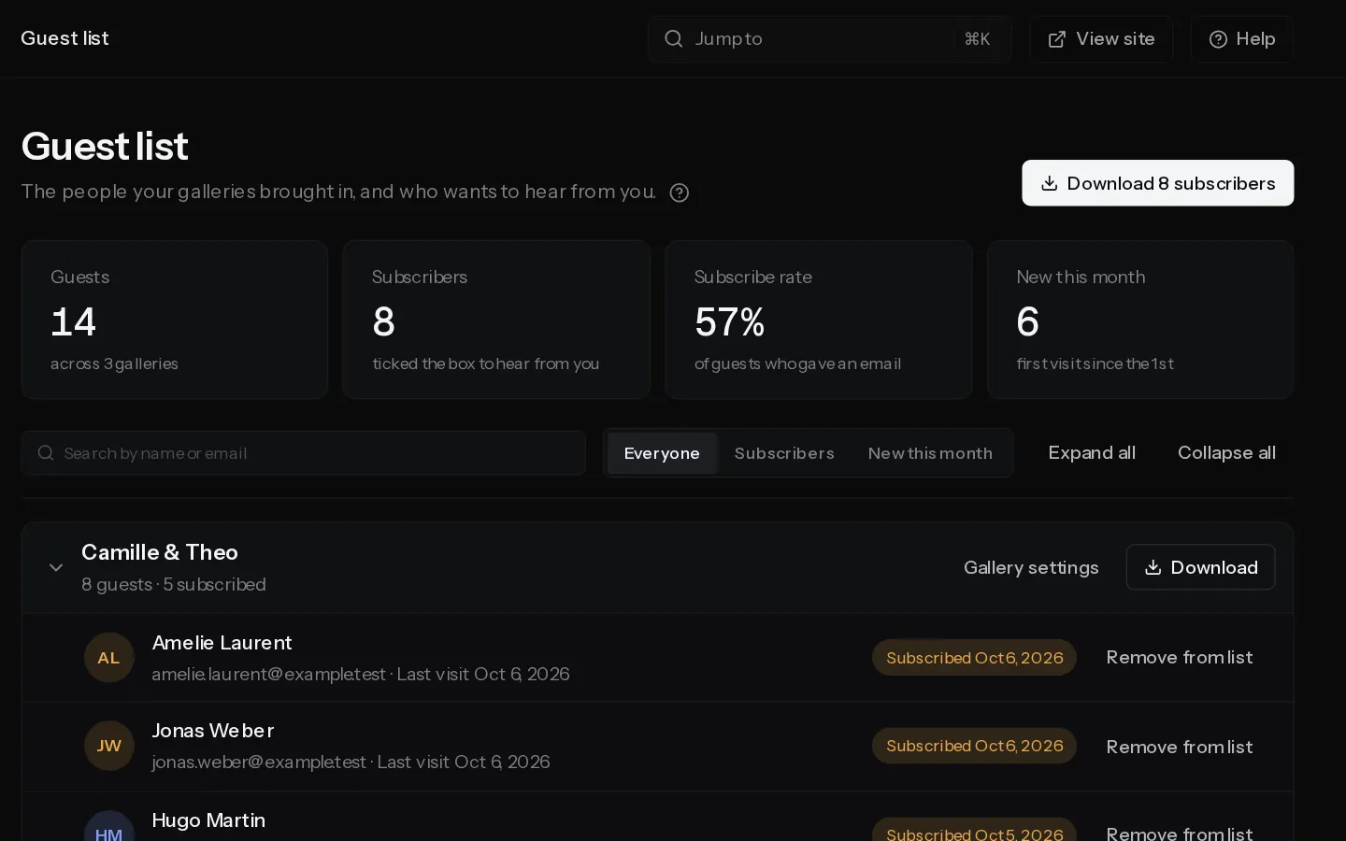Click the Subscribed Oct 6 badge for Jonas Weber
This screenshot has width=1346, height=841.
click(974, 746)
